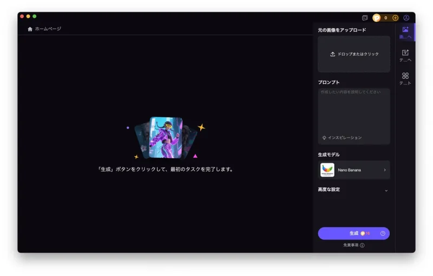433x276 pixels.
Task: Open the Nano Banana model selector
Action: pyautogui.click(x=353, y=170)
